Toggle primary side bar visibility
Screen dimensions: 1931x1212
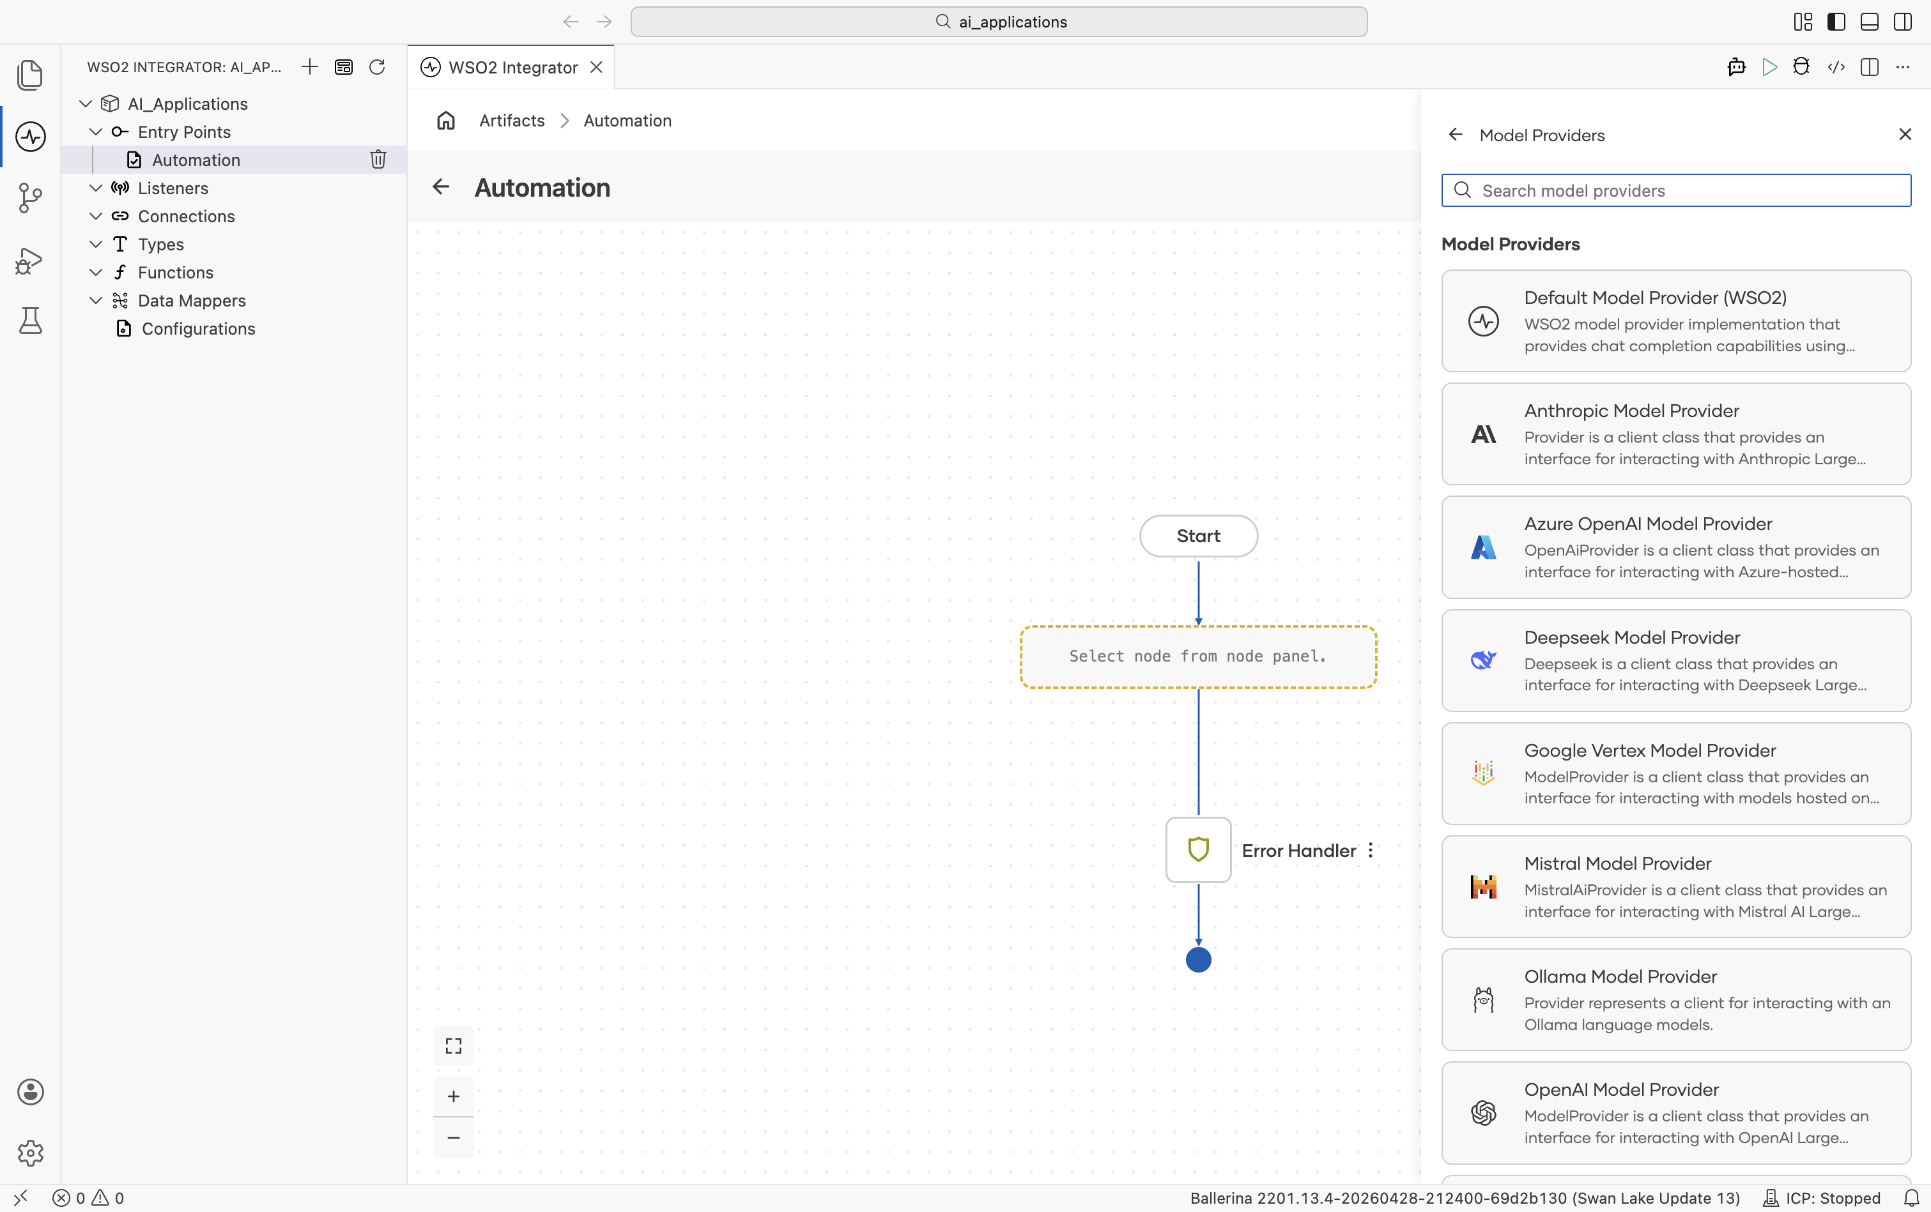tap(1836, 22)
